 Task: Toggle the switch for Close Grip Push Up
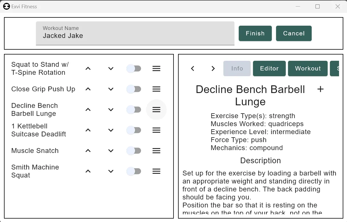134,89
